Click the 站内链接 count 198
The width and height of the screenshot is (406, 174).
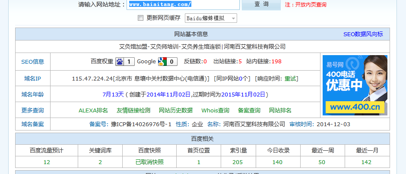276,62
